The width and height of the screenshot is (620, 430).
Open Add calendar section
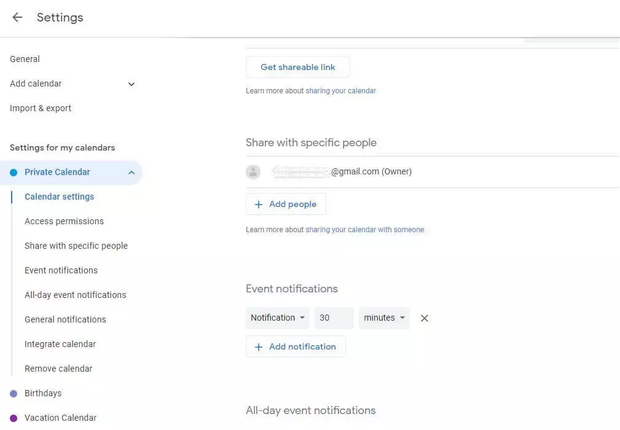[x=36, y=84]
